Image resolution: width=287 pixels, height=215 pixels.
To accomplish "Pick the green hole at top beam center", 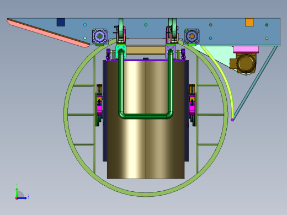I will [x=146, y=25].
